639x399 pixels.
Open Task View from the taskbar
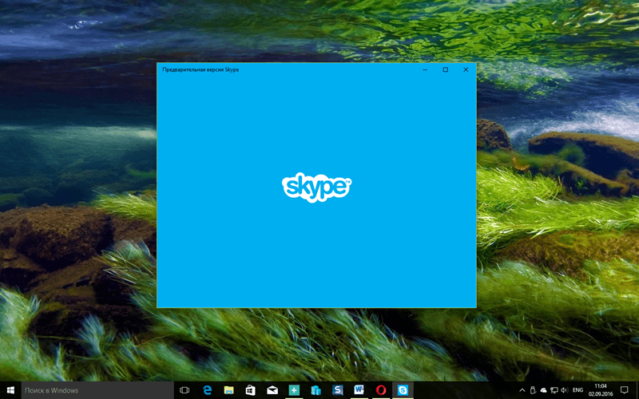(x=185, y=390)
